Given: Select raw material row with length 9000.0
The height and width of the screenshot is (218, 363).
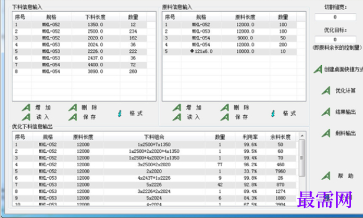Looking at the screenshot, I should coord(230,38).
